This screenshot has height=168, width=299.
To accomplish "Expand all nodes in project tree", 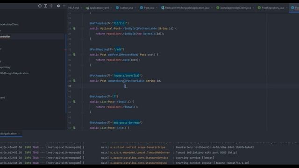I will [45, 6].
